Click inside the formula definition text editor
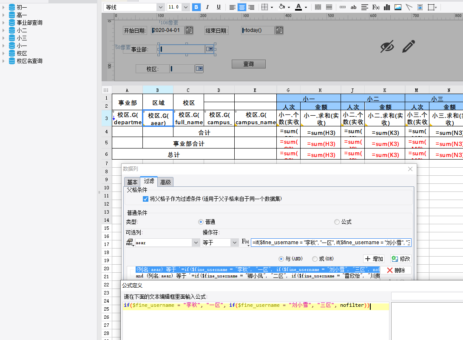This screenshot has height=340, width=463. (256, 321)
